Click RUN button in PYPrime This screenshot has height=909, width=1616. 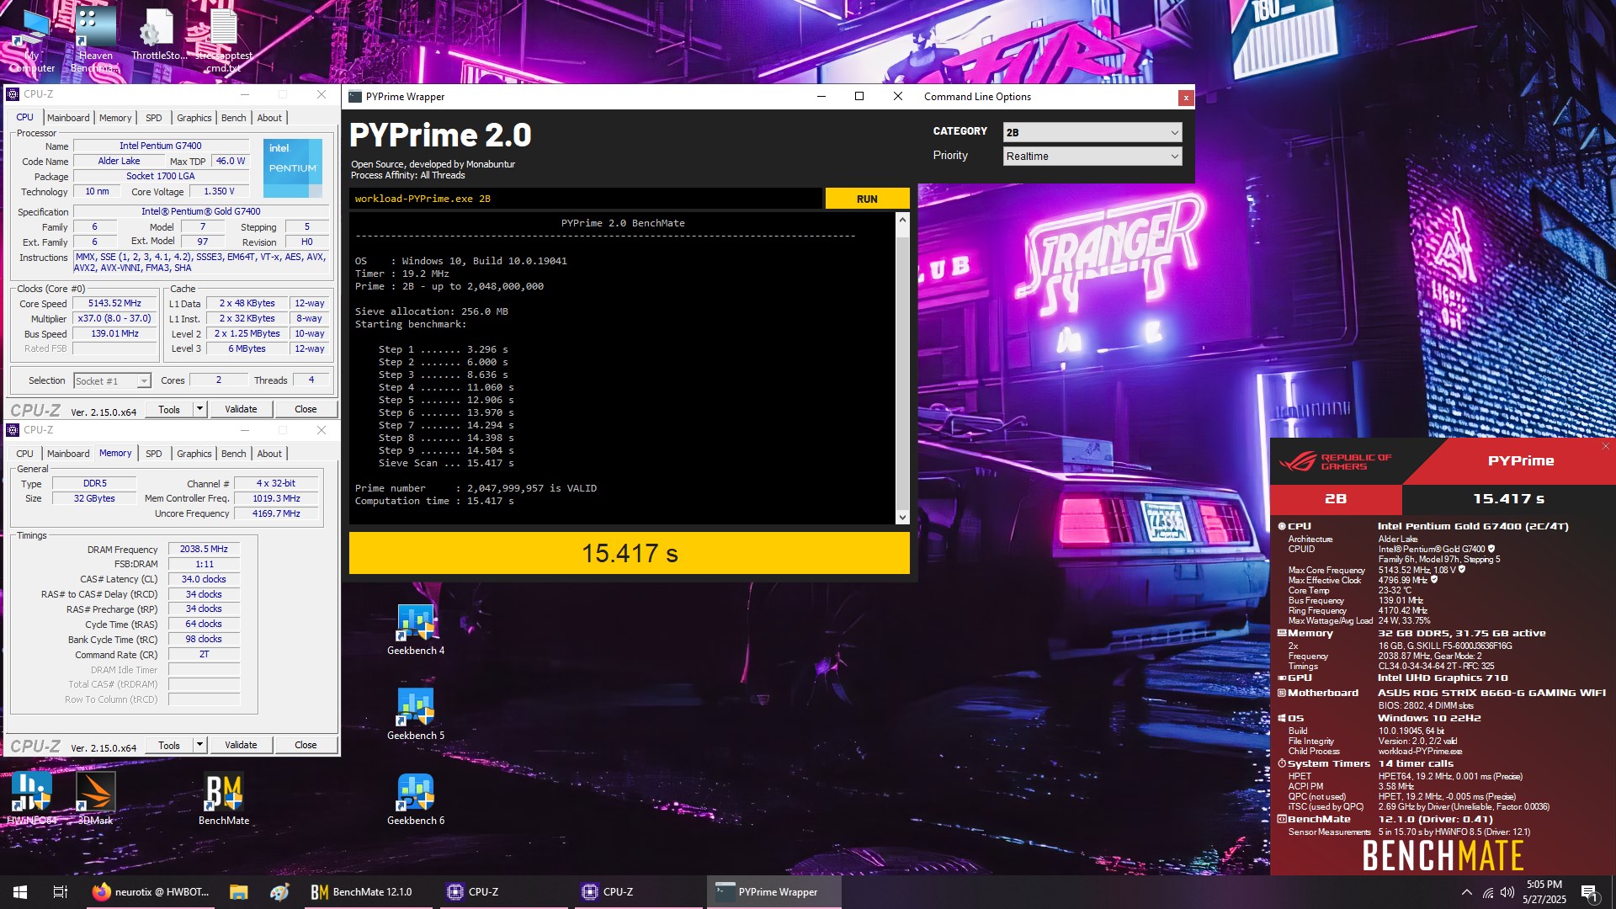tap(867, 199)
